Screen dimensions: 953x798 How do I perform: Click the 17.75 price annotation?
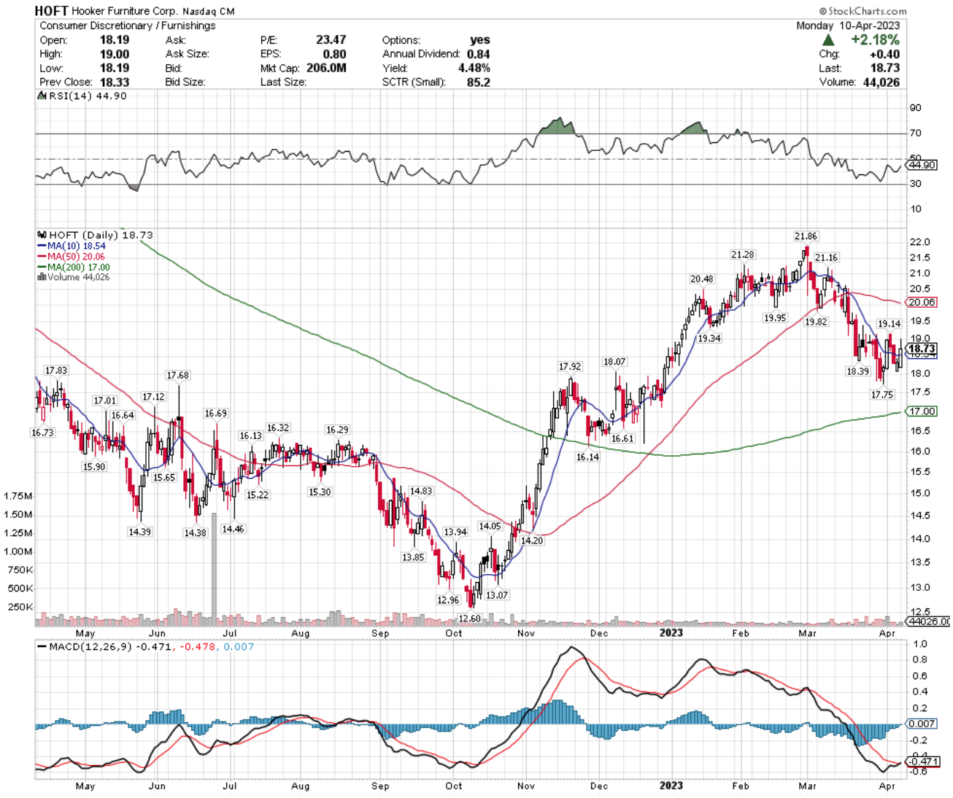pyautogui.click(x=882, y=395)
